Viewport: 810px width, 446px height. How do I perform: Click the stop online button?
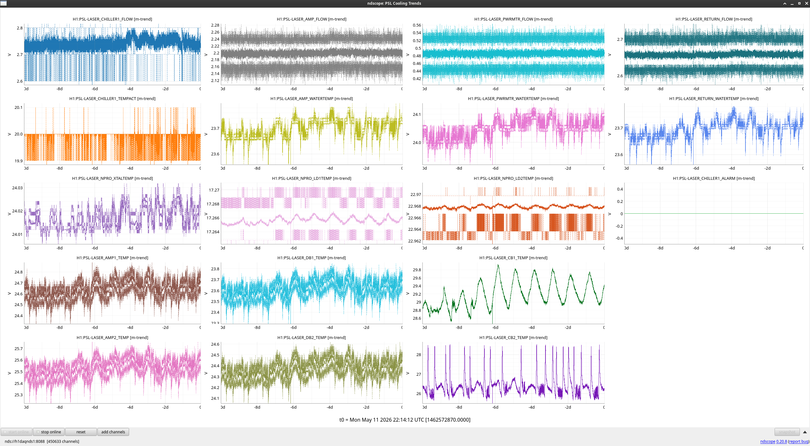(x=49, y=432)
